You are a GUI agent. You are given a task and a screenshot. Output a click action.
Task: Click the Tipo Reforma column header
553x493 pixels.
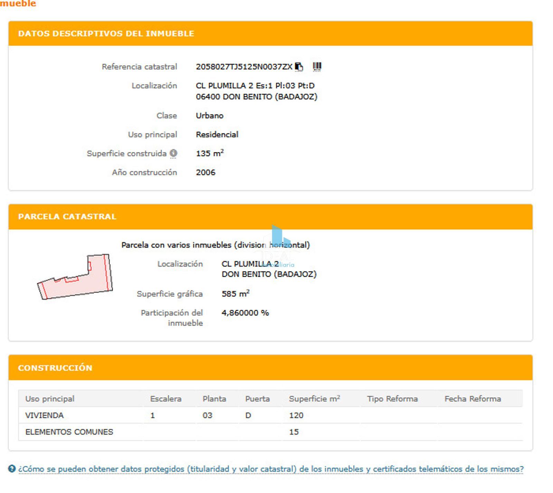click(x=392, y=399)
